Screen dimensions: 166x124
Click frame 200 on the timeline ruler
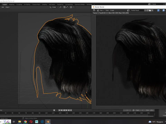point(114,113)
